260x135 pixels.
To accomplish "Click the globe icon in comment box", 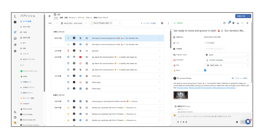I will (237, 122).
